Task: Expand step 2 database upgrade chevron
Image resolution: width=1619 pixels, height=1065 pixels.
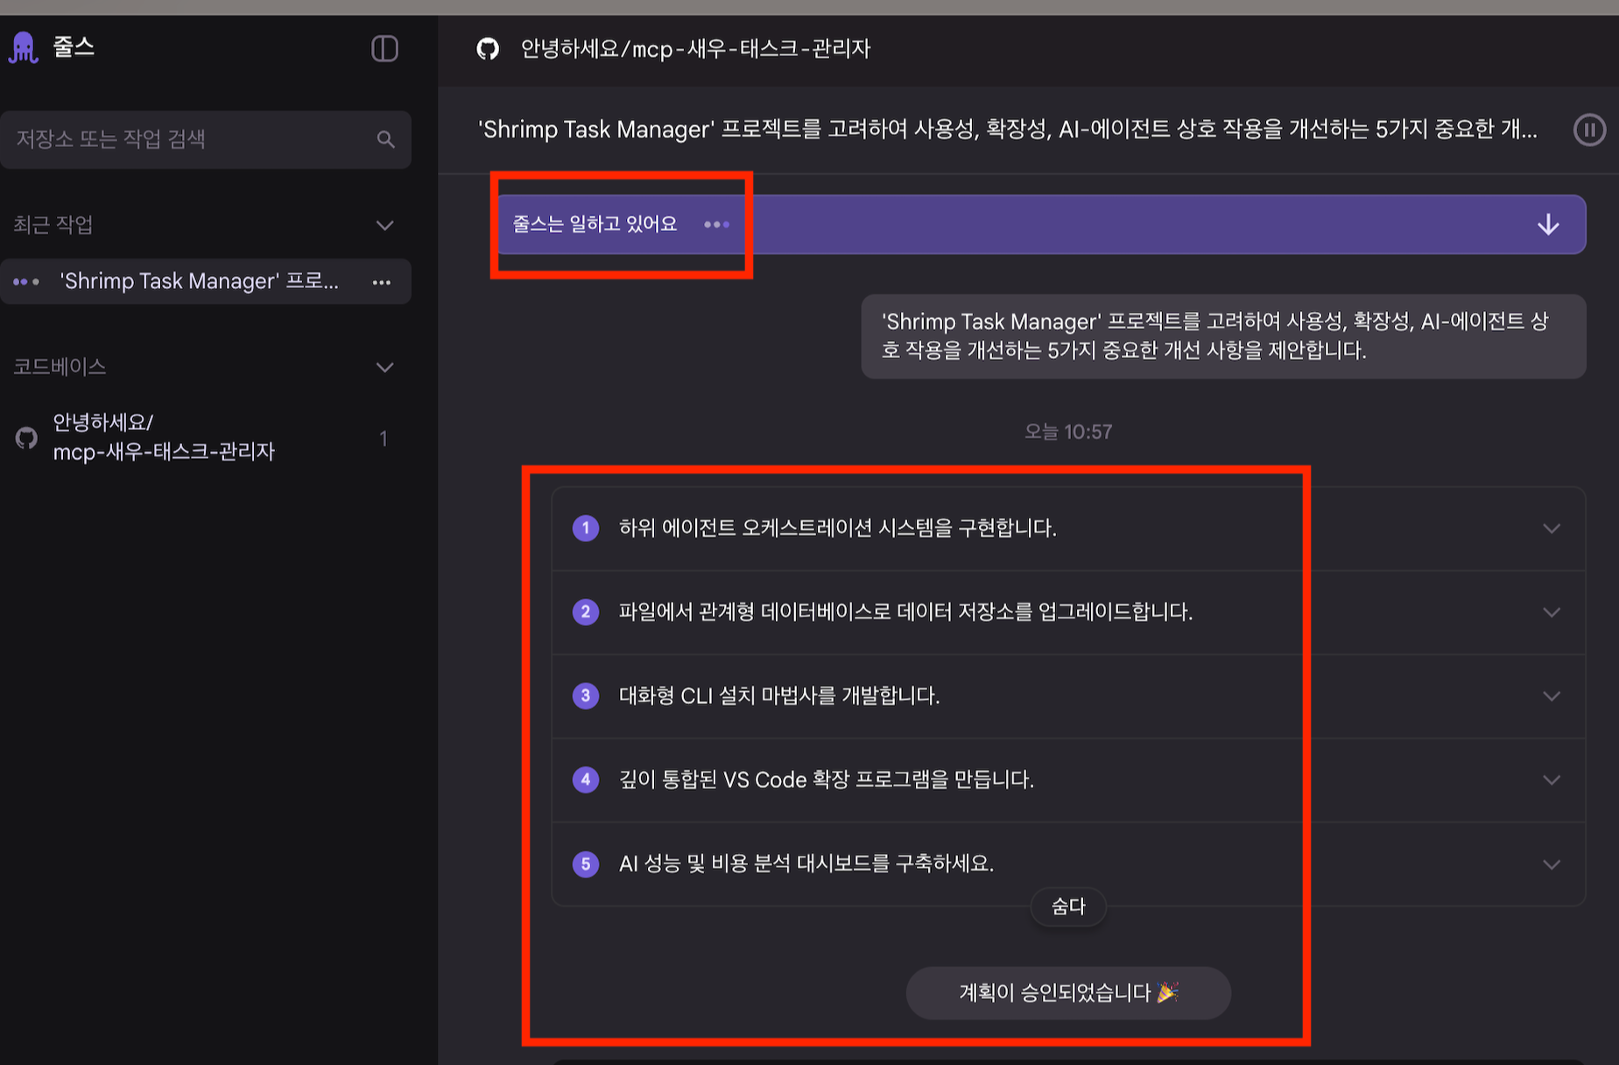Action: 1552,612
